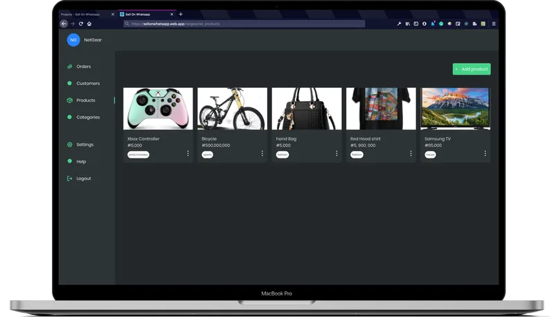Open the Xbox Controller three-dot menu
The image size is (554, 317).
coord(188,154)
